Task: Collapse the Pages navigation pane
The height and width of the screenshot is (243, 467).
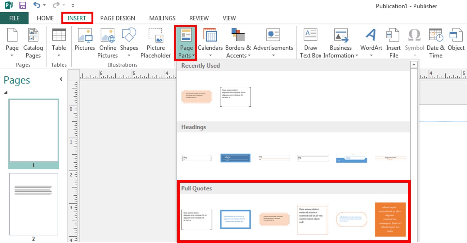Action: coord(61,79)
